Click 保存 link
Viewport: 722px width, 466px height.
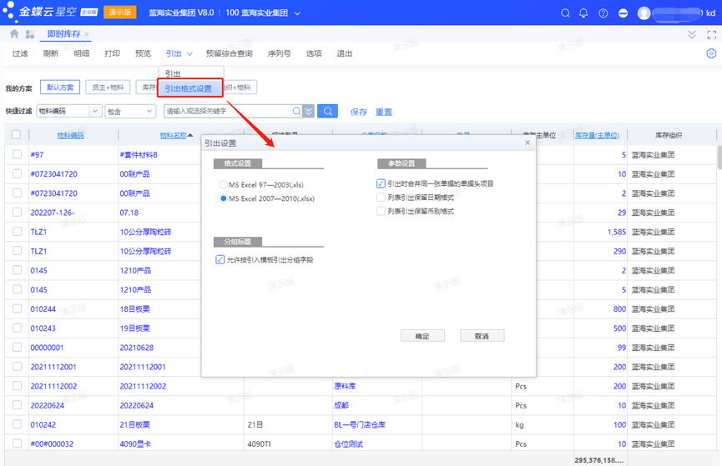(359, 112)
